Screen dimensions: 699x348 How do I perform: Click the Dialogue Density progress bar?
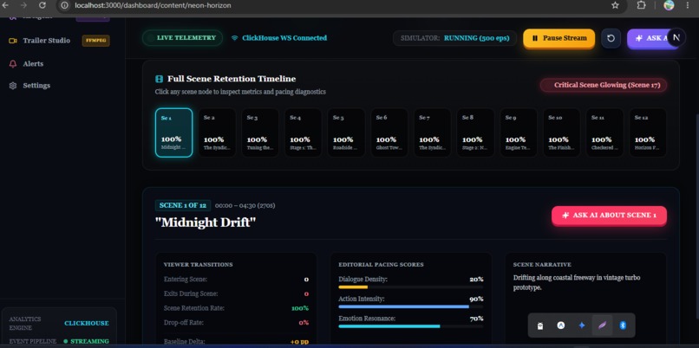click(x=410, y=287)
